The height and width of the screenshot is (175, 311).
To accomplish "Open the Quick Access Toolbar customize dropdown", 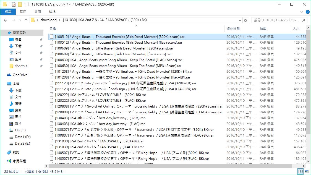I will [x=25, y=4].
